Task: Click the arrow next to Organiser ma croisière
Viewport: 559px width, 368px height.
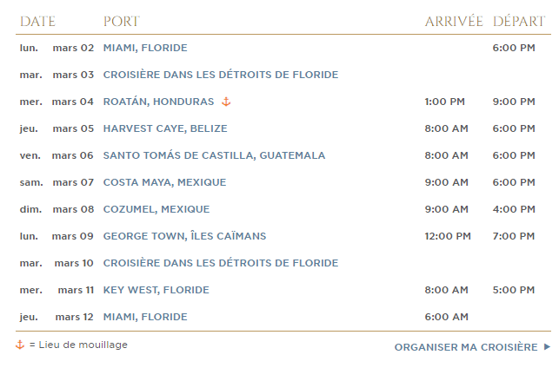Action: (547, 346)
